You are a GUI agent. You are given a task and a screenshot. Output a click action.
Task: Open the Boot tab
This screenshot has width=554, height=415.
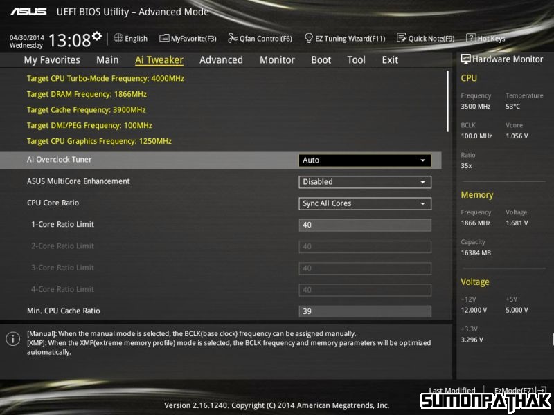(x=321, y=60)
